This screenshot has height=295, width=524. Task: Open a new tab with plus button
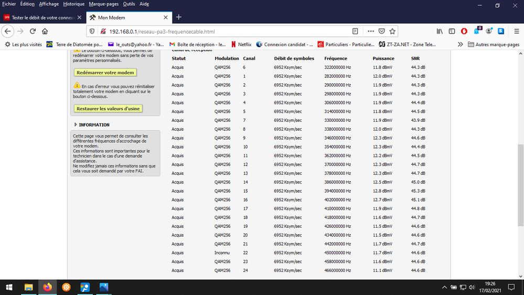(x=179, y=17)
